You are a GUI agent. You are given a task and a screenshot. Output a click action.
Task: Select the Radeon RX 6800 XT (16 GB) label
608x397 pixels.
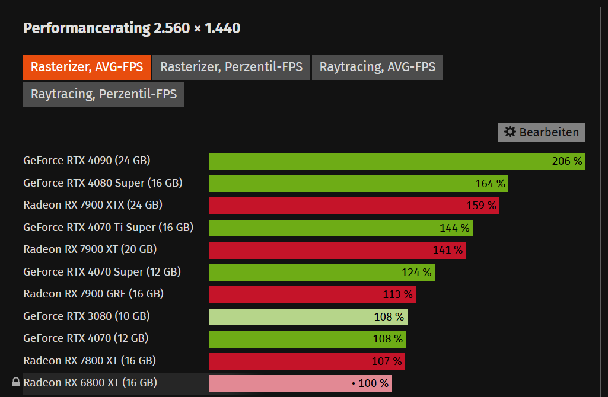click(90, 383)
